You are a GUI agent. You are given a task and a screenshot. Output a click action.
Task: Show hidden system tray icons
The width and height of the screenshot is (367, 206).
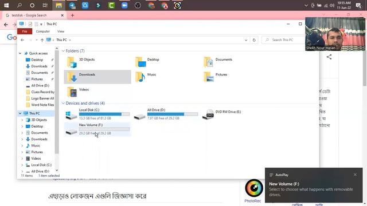point(306,5)
